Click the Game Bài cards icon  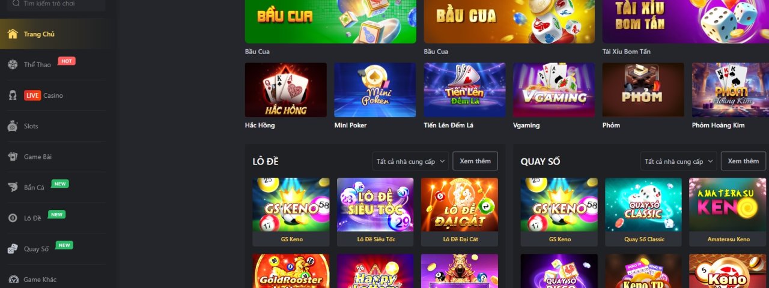tap(13, 157)
